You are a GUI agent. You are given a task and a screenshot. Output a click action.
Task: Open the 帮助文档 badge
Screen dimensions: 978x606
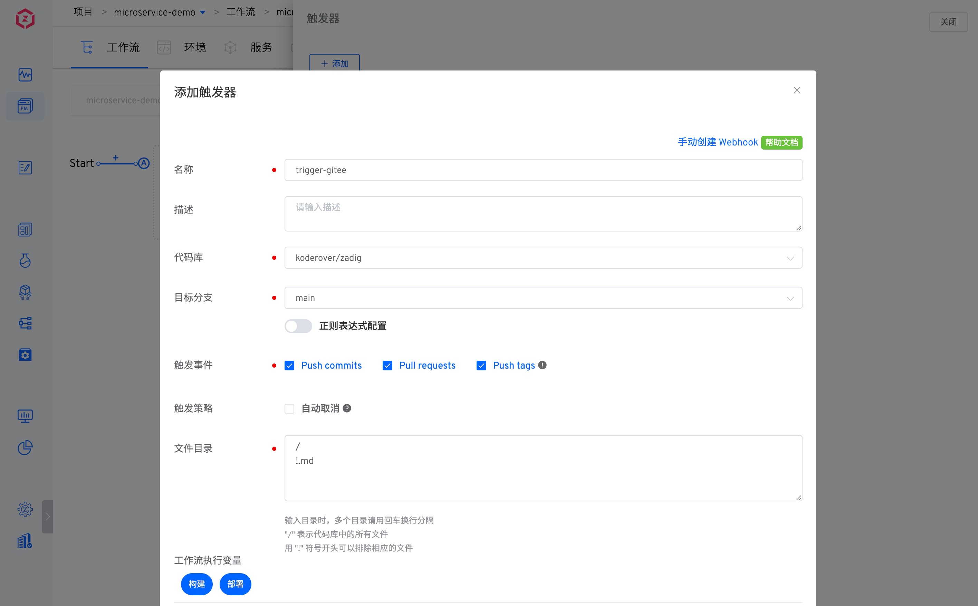[x=782, y=142]
